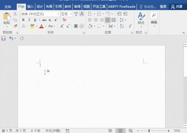The width and height of the screenshot is (187, 133).
Task: Center align text
Action: pyautogui.click(x=96, y=20)
